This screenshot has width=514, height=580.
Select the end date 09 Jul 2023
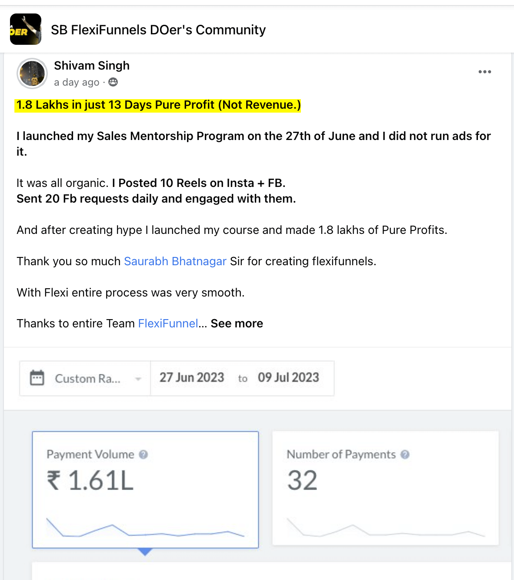[x=288, y=378]
